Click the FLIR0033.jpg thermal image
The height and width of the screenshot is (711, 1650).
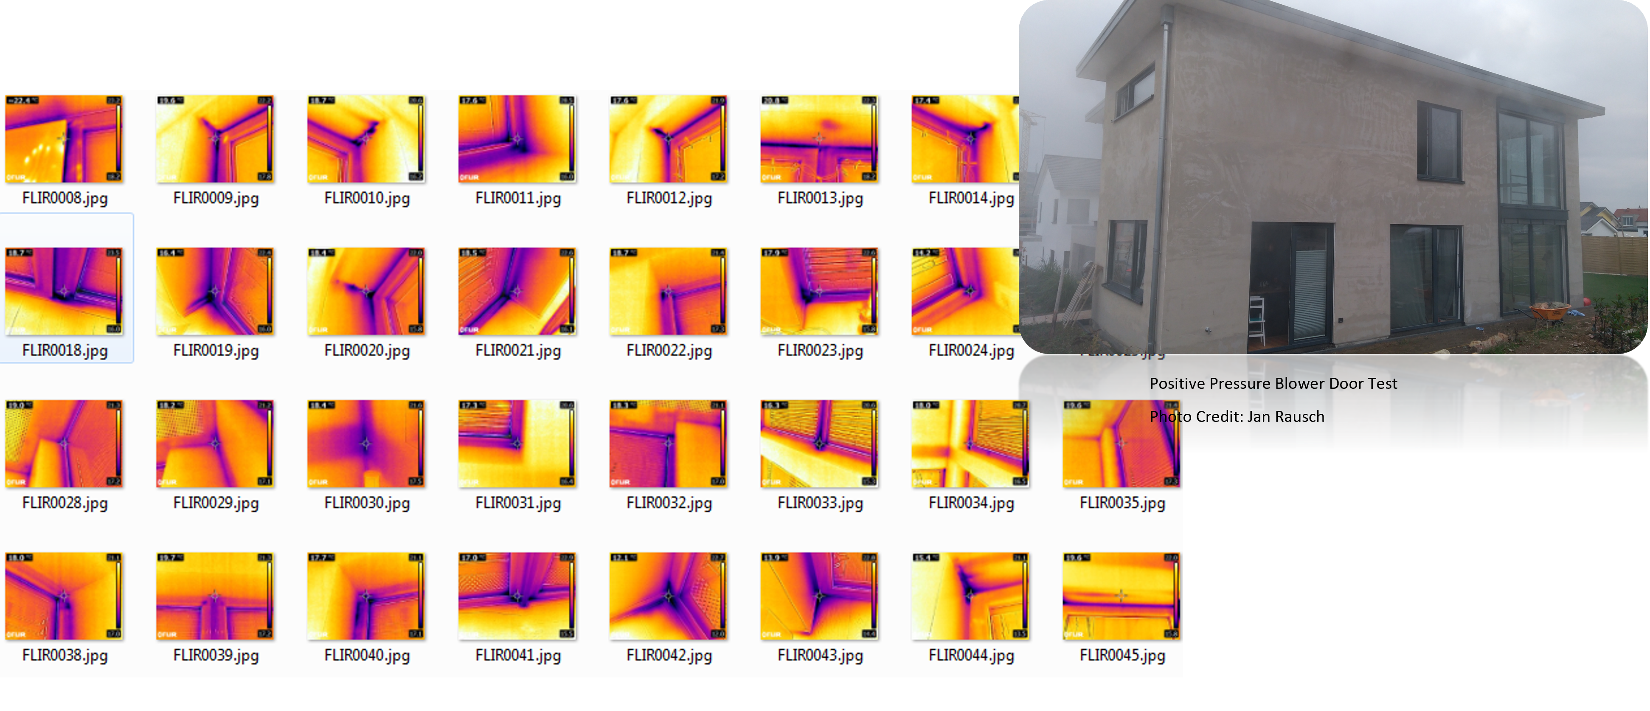(x=820, y=444)
